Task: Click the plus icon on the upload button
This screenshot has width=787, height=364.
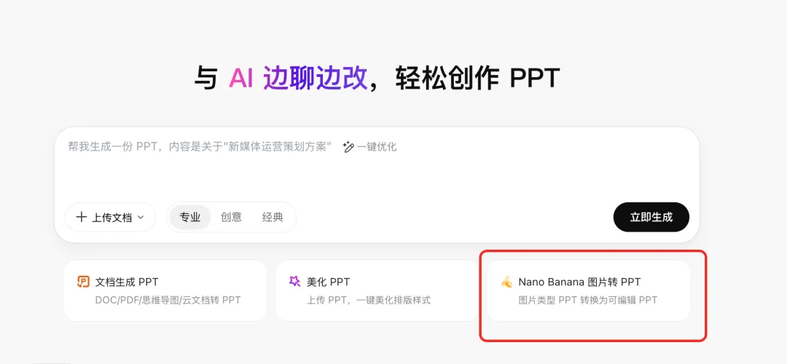Action: point(82,217)
